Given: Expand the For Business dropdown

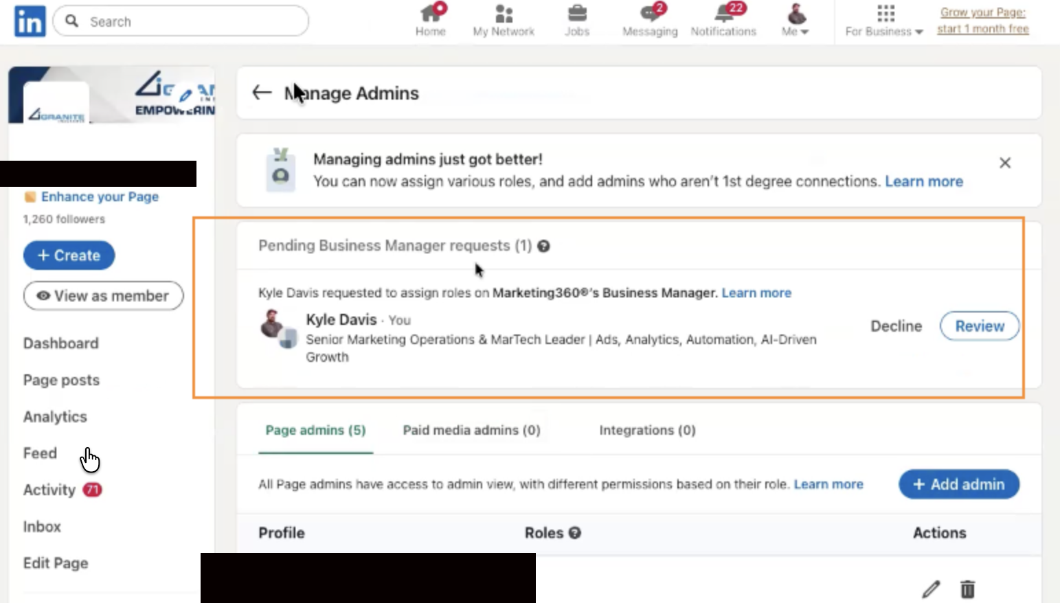Looking at the screenshot, I should [884, 21].
